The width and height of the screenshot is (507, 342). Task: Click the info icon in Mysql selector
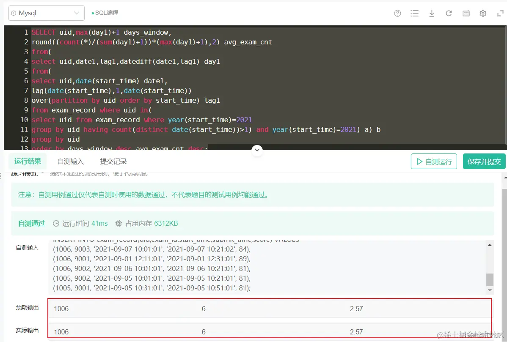(x=14, y=13)
